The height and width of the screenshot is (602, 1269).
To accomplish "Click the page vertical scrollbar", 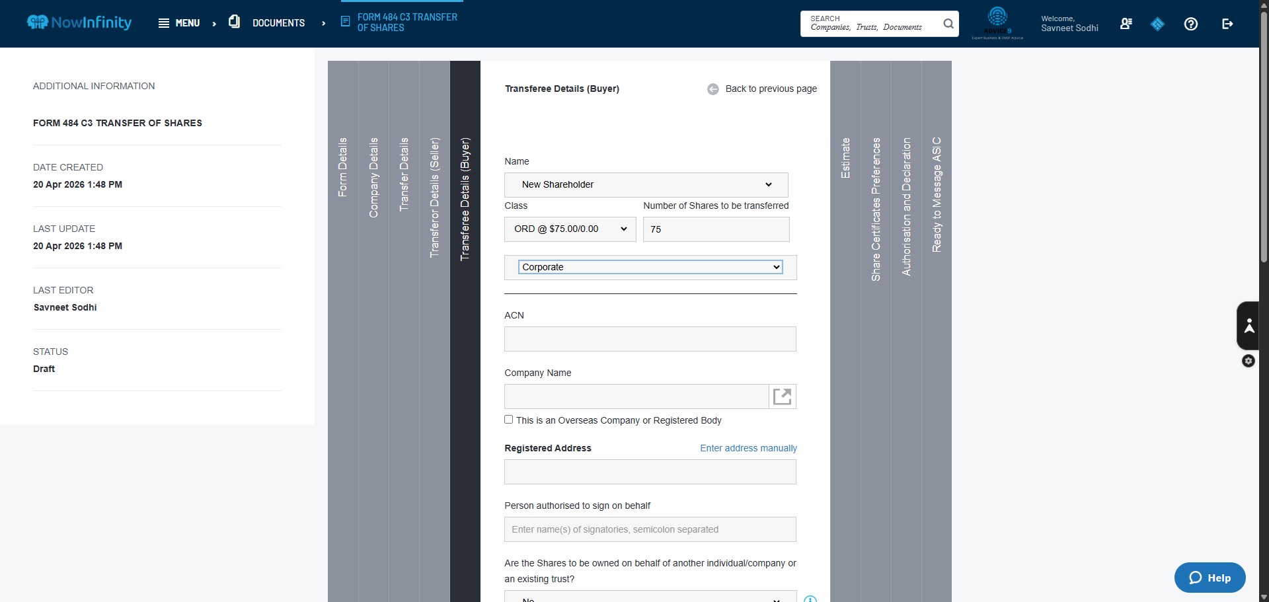I will (x=1264, y=139).
